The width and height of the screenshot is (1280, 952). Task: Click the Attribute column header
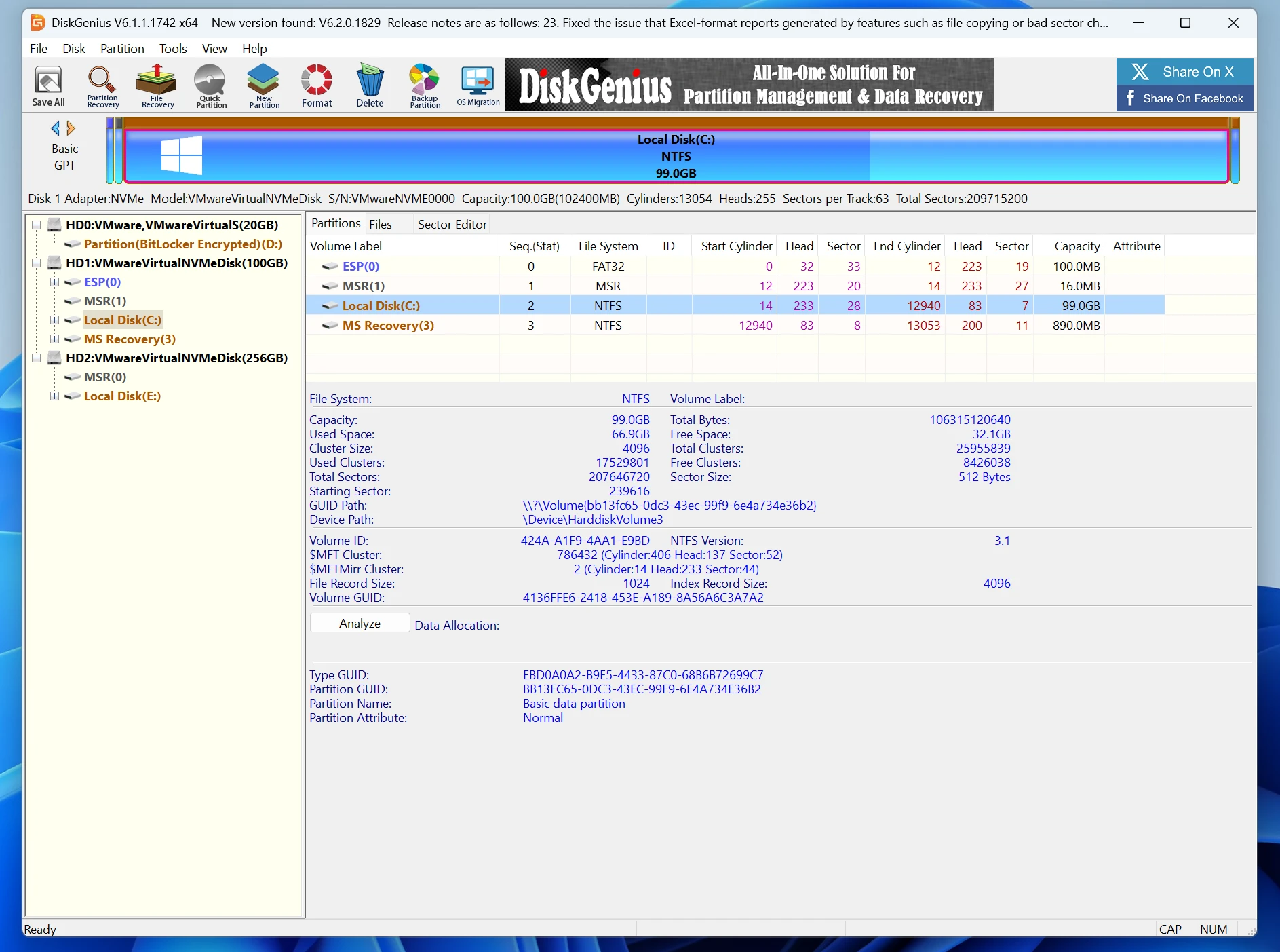1136,246
